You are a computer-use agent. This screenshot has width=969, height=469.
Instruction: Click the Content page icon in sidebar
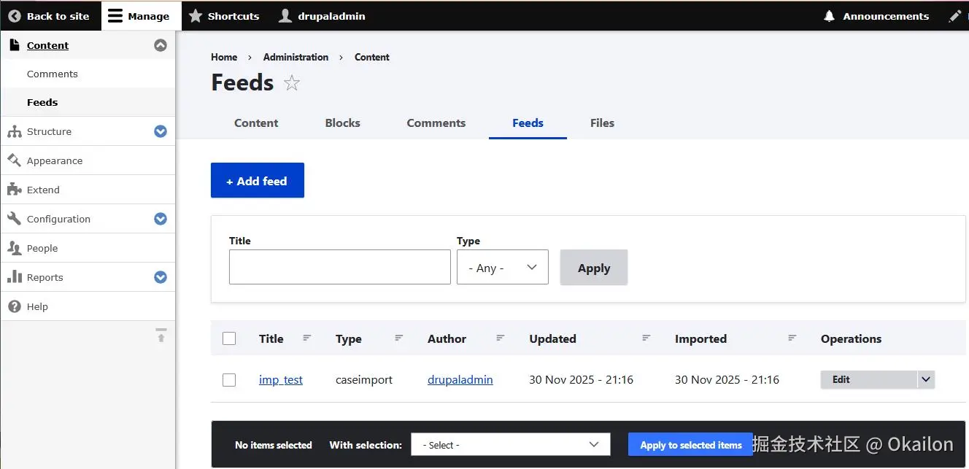coord(14,45)
